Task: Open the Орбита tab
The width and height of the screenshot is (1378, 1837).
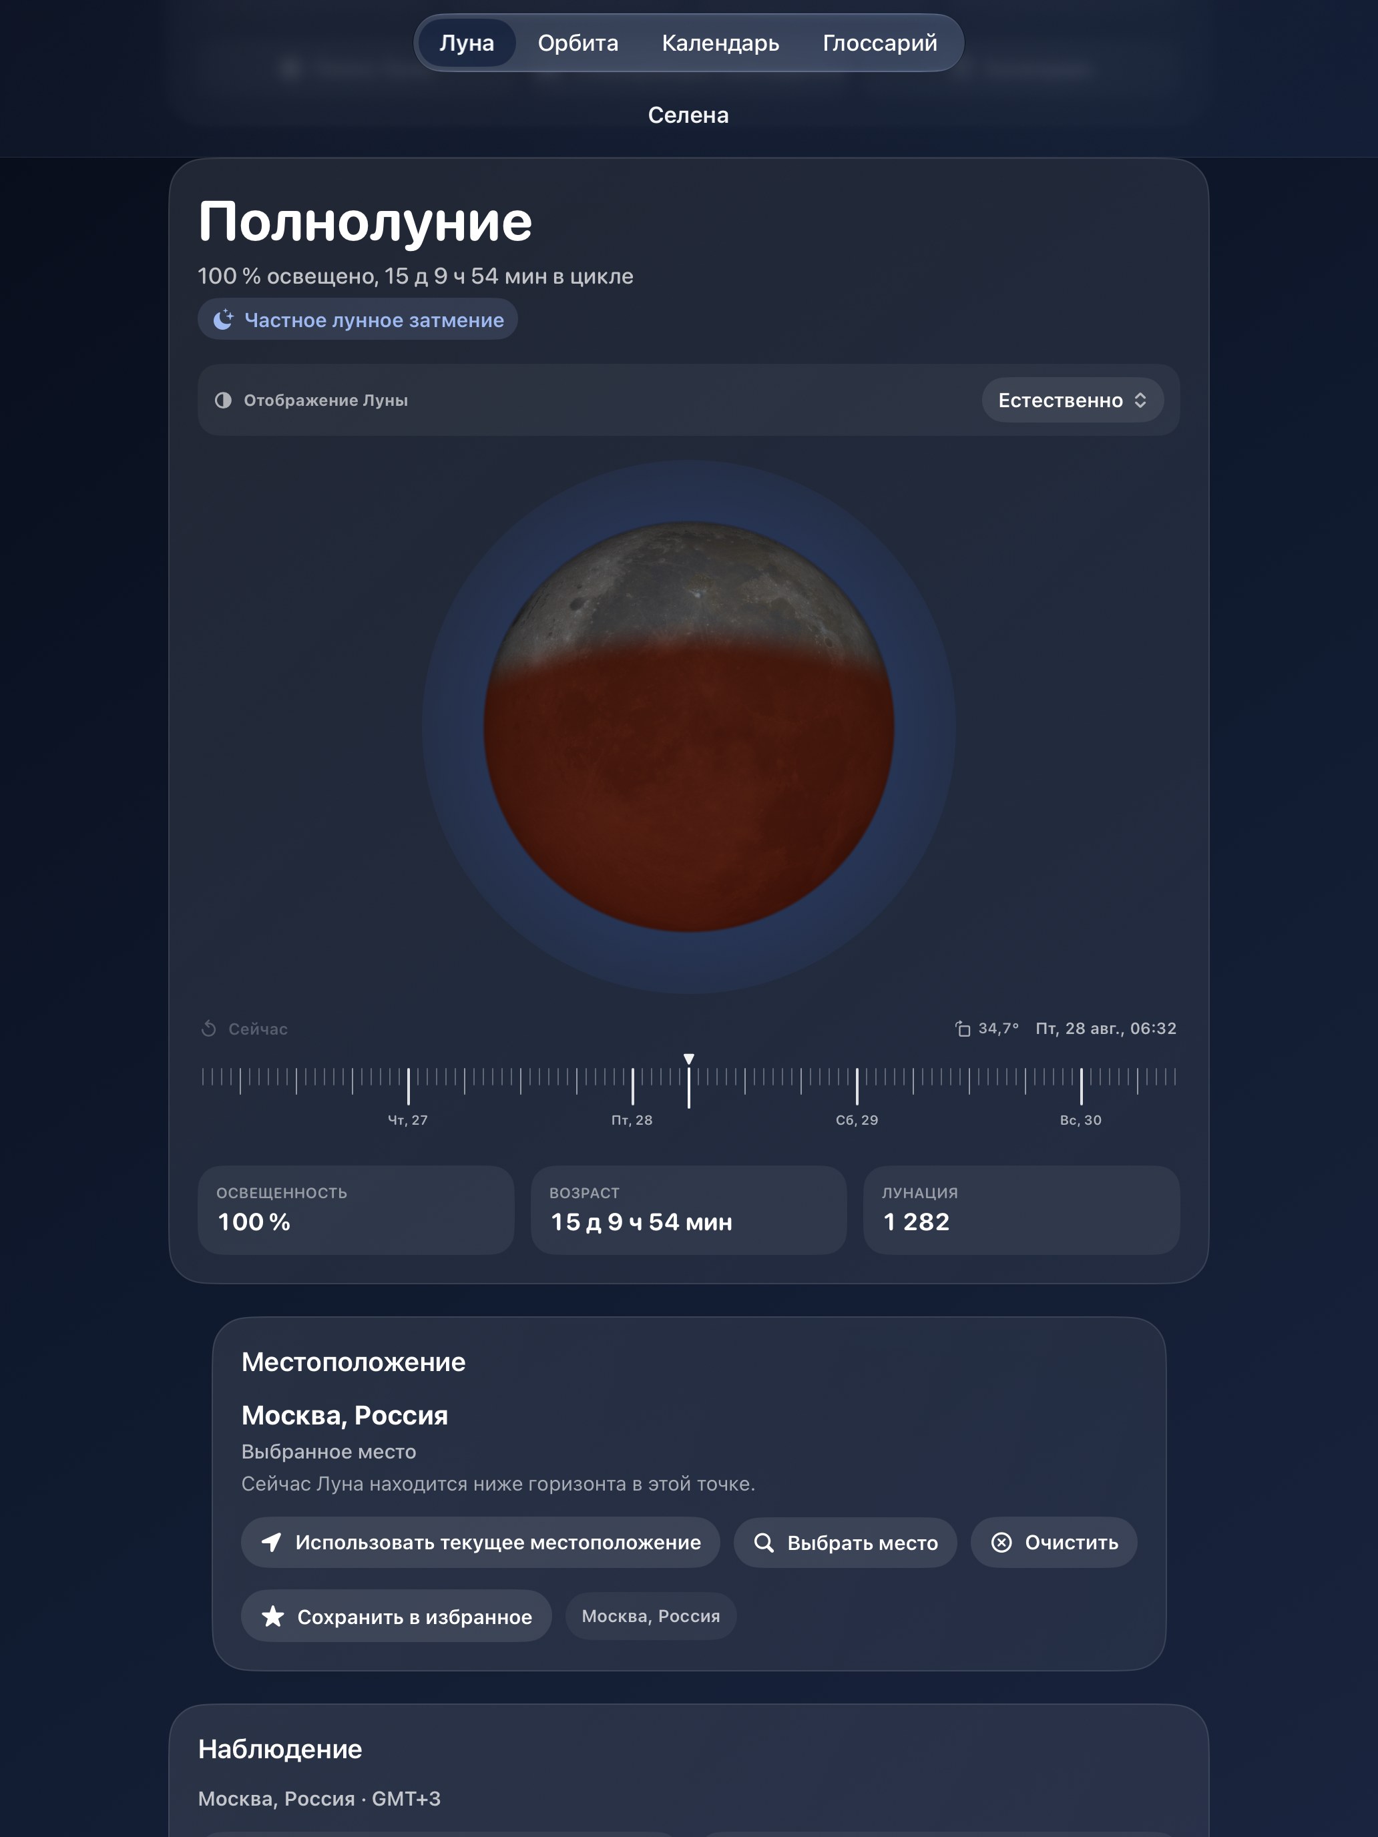Action: tap(578, 42)
